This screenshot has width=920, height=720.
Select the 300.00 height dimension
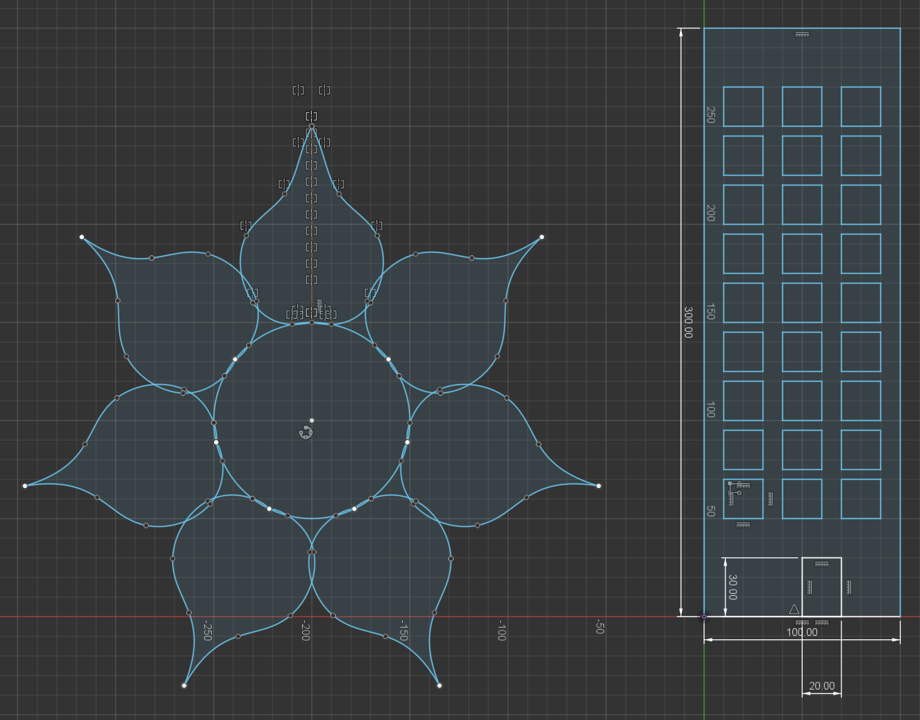point(688,322)
